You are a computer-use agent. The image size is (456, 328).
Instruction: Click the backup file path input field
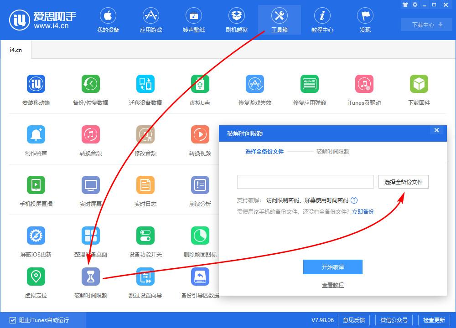tap(305, 181)
